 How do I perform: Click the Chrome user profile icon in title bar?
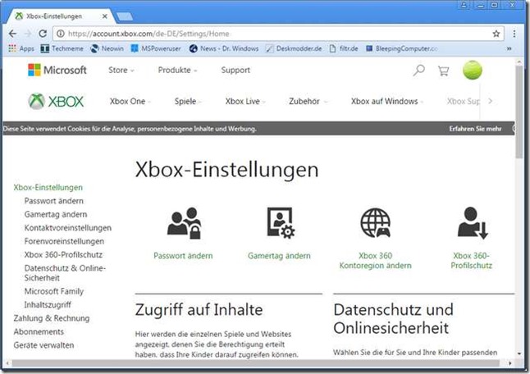[464, 5]
